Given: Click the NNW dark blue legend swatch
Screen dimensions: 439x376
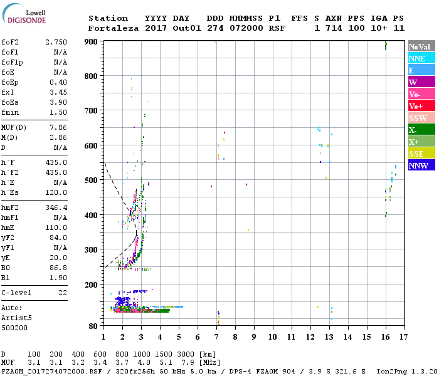Looking at the screenshot, I should click(x=421, y=165).
